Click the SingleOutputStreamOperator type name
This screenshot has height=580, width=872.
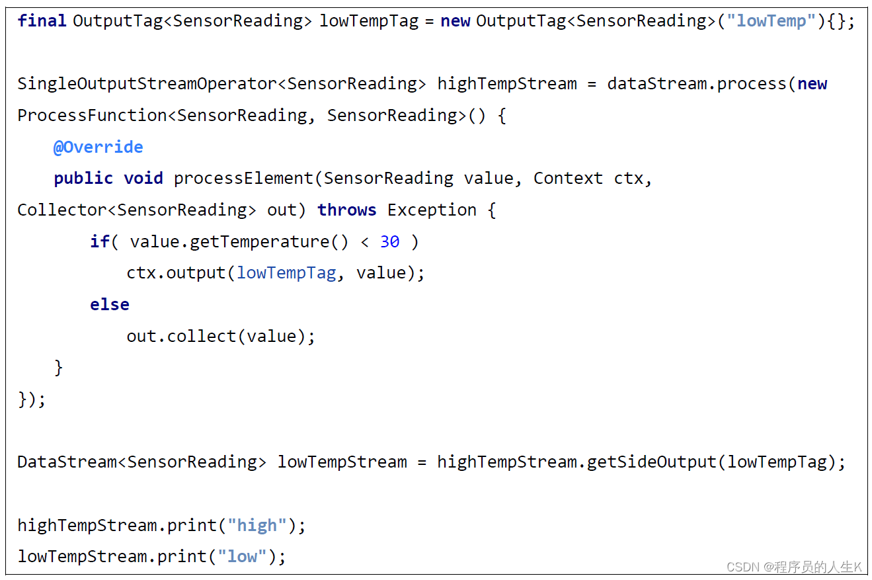click(x=146, y=84)
